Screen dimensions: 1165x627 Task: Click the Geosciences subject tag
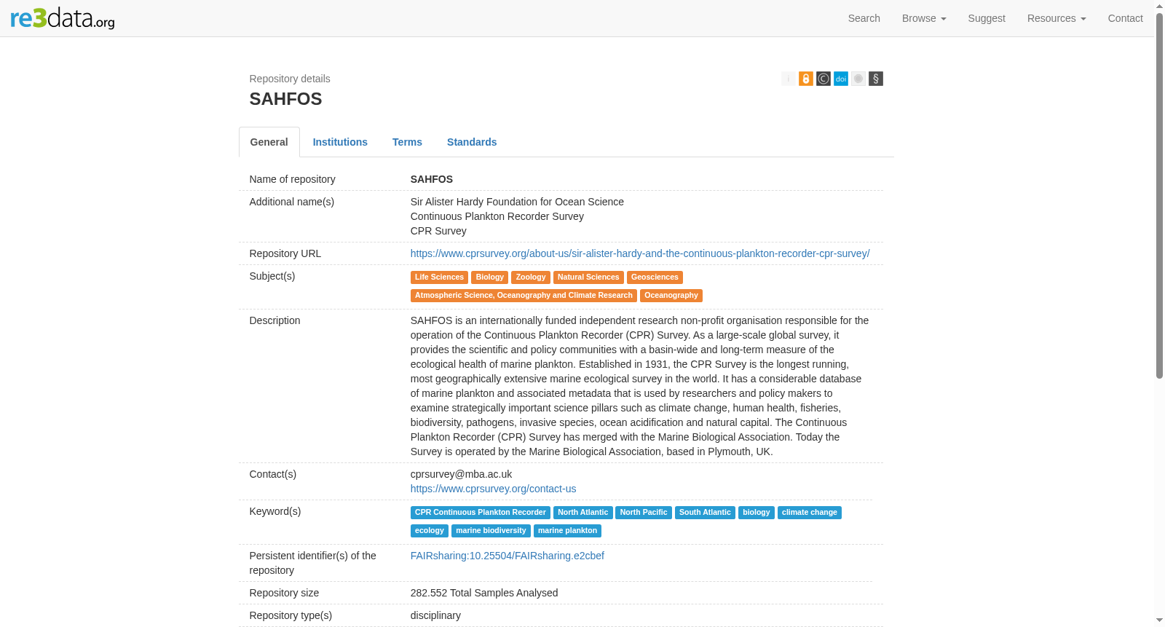(655, 277)
